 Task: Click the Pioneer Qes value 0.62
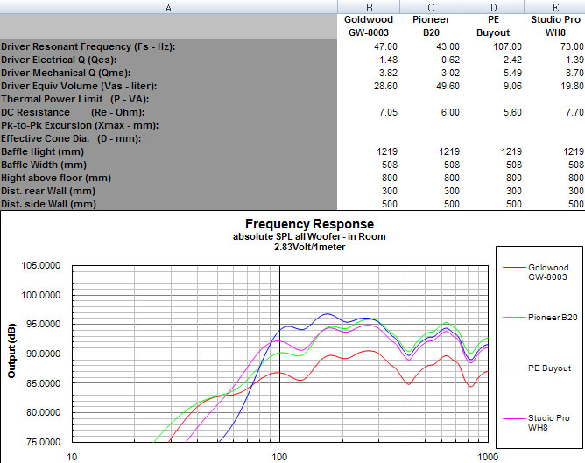pyautogui.click(x=450, y=60)
